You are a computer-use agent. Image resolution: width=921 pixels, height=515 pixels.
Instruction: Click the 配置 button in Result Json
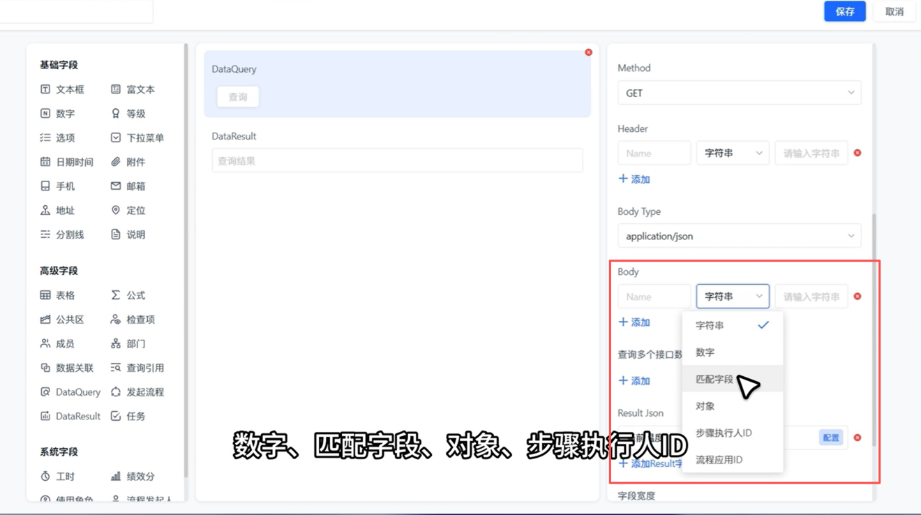[x=831, y=438]
